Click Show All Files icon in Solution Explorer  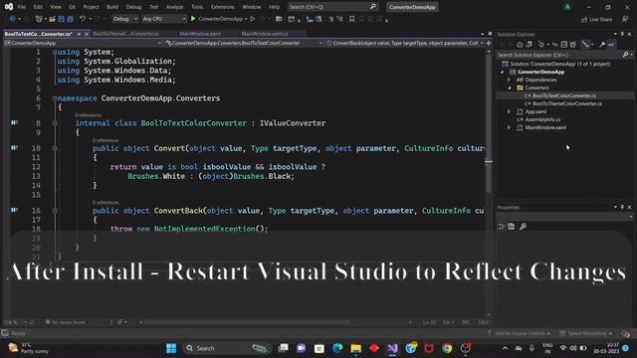tap(573, 45)
